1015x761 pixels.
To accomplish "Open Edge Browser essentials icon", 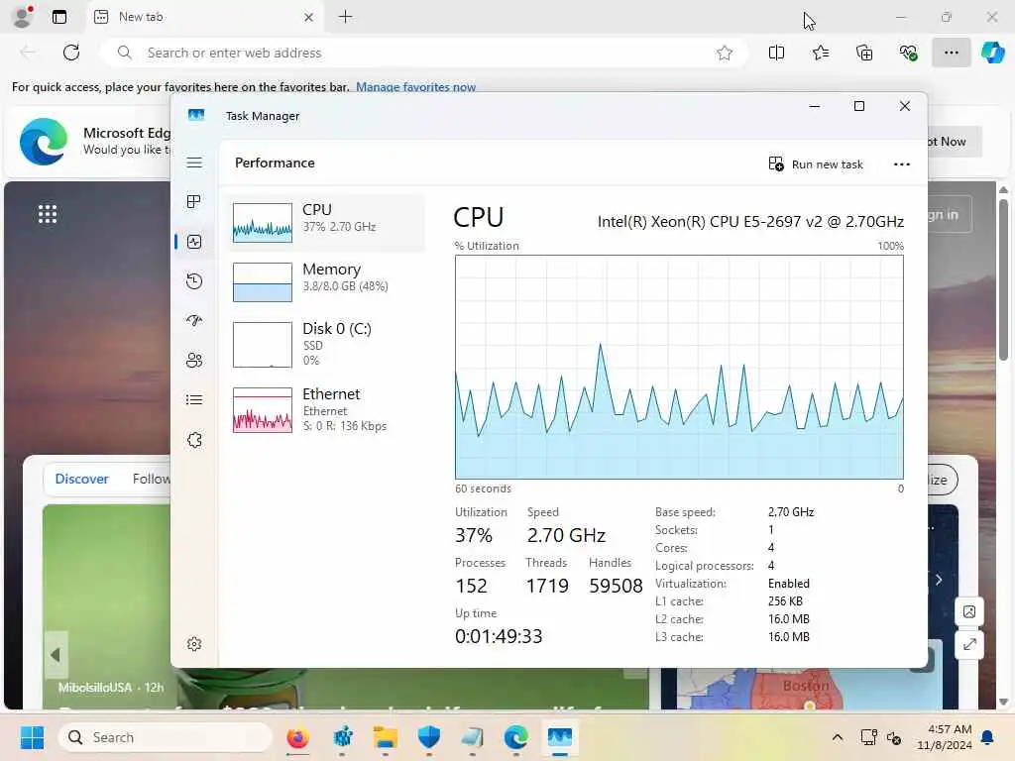I will click(x=908, y=53).
